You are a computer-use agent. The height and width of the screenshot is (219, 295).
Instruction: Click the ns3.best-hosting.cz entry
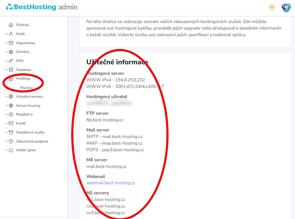point(106,213)
